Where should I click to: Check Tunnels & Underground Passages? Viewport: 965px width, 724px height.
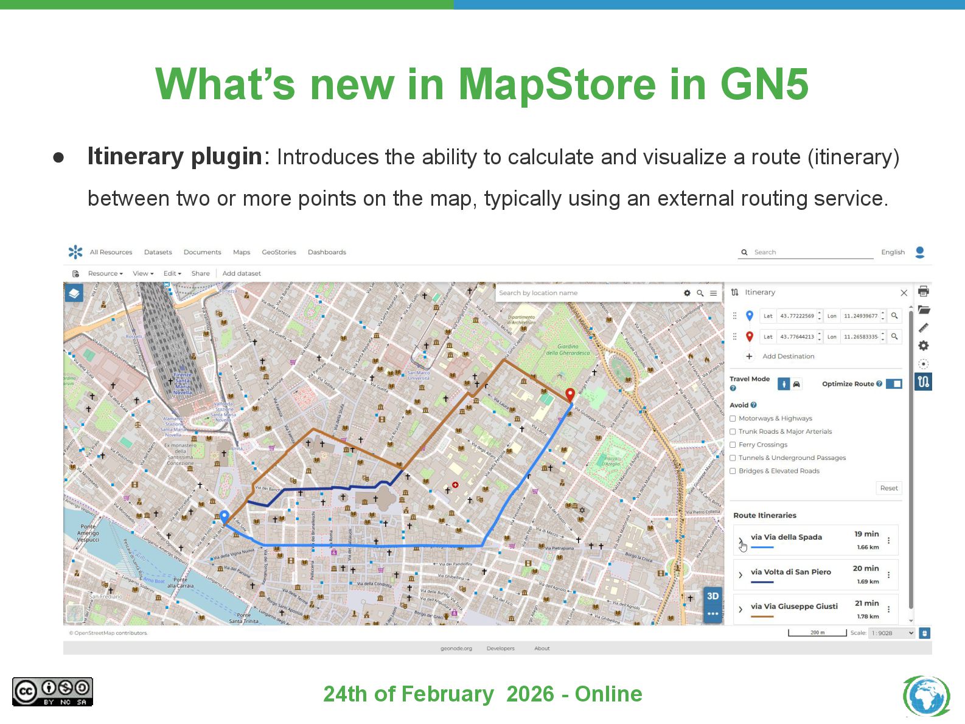[x=733, y=458]
